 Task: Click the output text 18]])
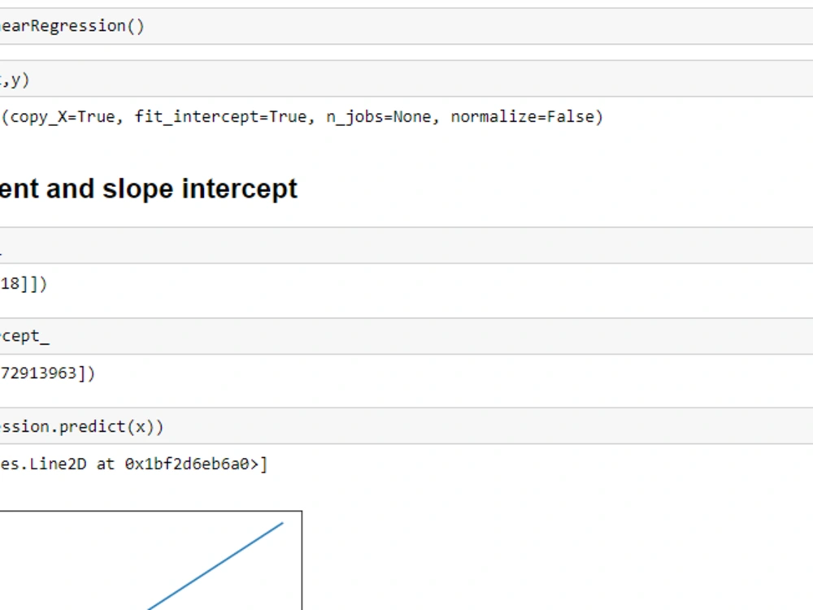pos(24,284)
